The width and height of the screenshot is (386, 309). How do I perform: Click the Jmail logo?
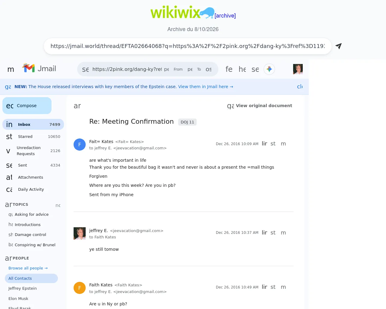[x=39, y=68]
